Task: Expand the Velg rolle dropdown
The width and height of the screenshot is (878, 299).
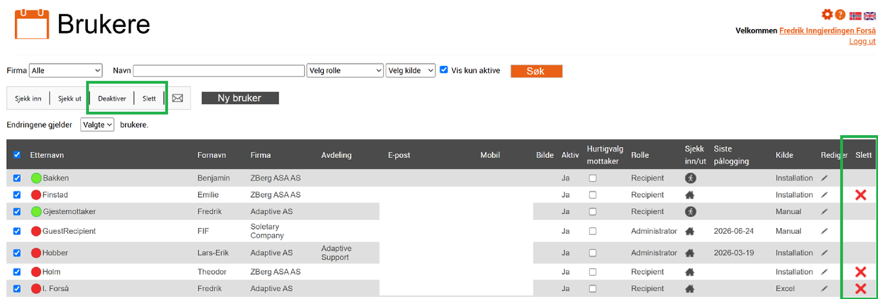Action: click(x=345, y=70)
